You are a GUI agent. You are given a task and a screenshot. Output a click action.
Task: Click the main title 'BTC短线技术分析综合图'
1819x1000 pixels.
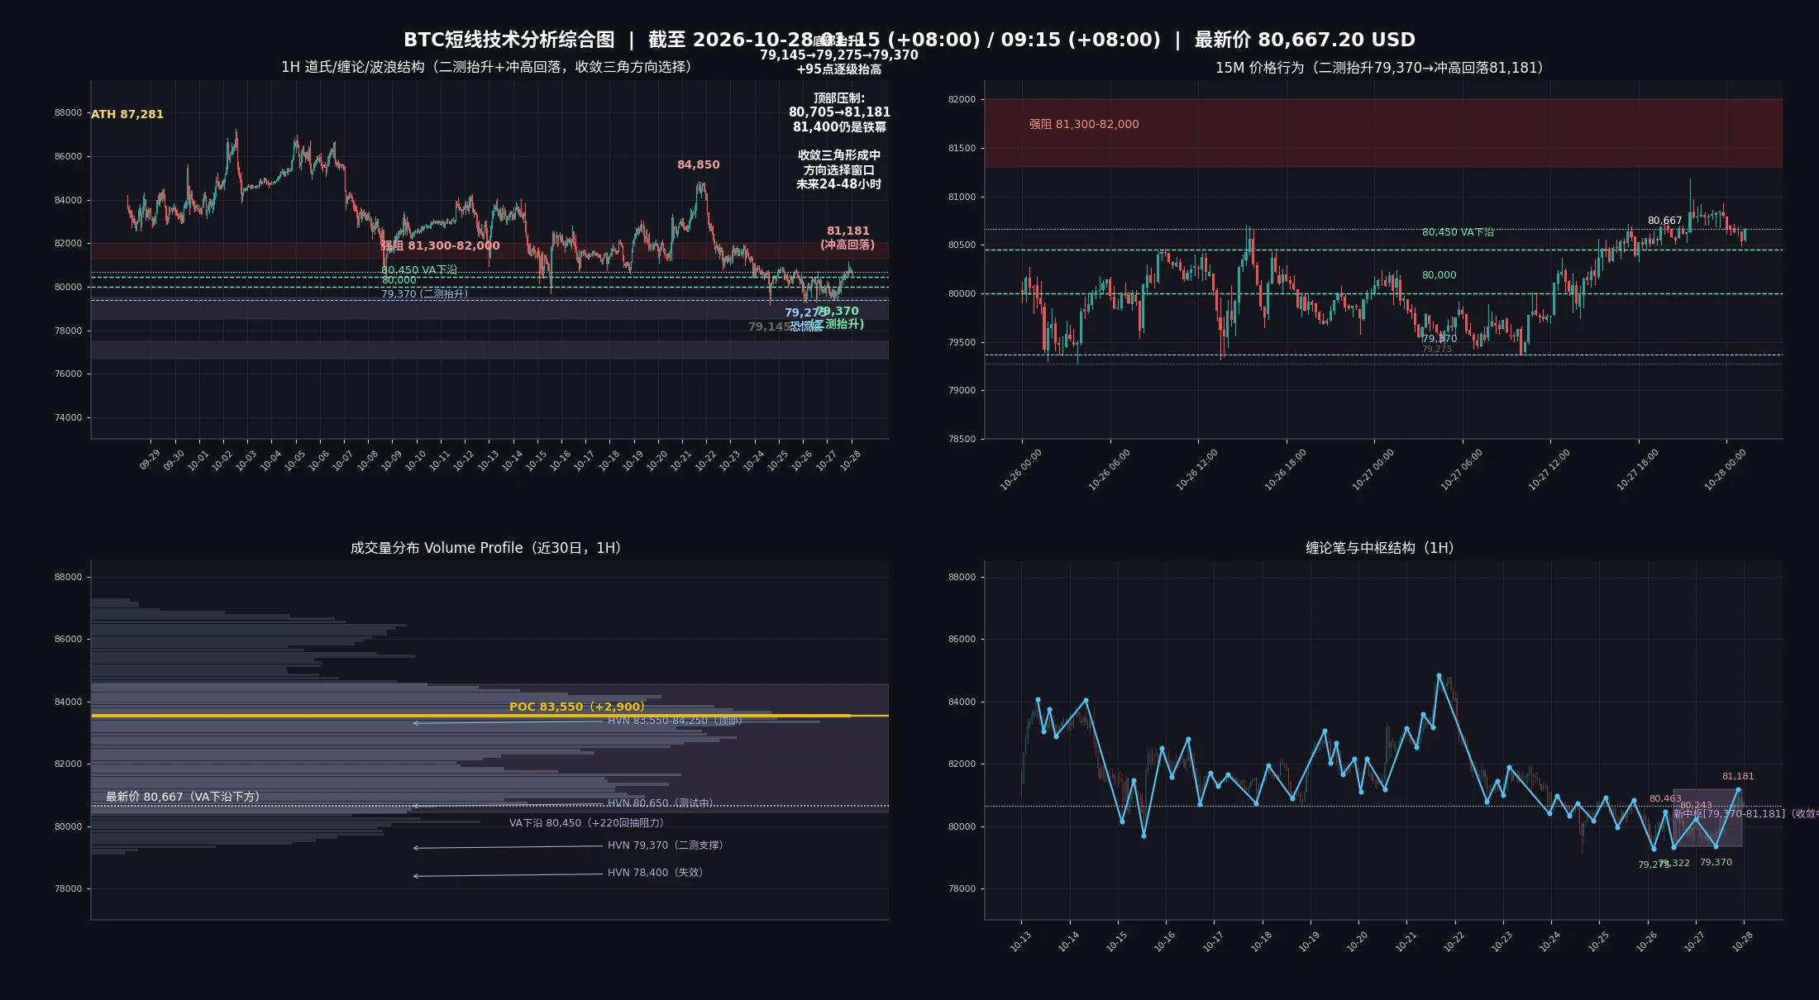(x=508, y=40)
